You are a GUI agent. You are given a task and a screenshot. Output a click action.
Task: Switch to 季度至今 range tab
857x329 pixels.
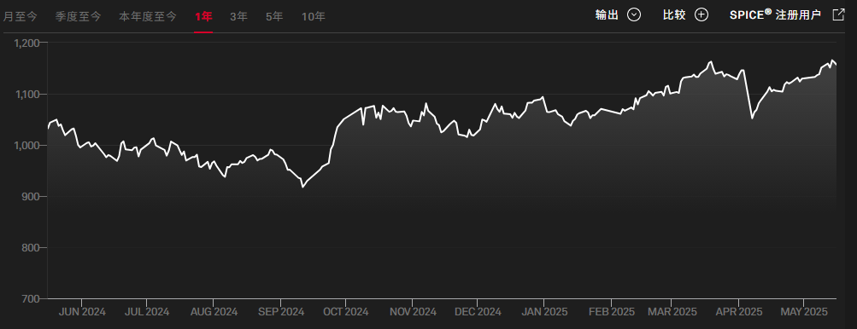point(78,17)
